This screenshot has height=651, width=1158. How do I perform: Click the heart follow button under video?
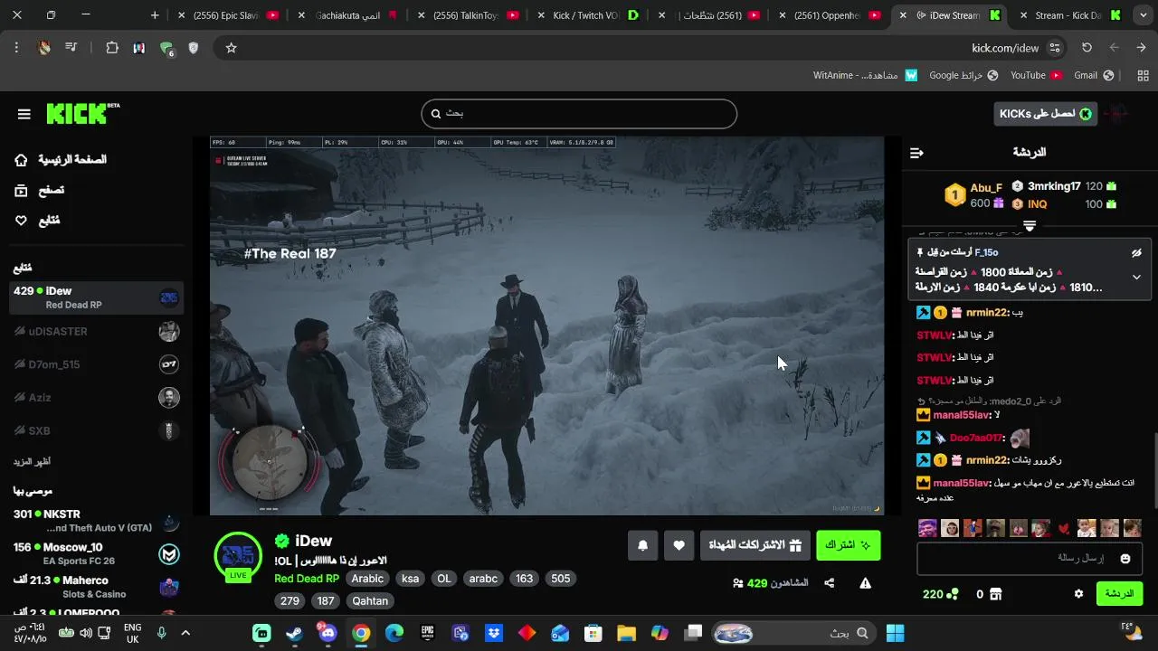coord(679,545)
